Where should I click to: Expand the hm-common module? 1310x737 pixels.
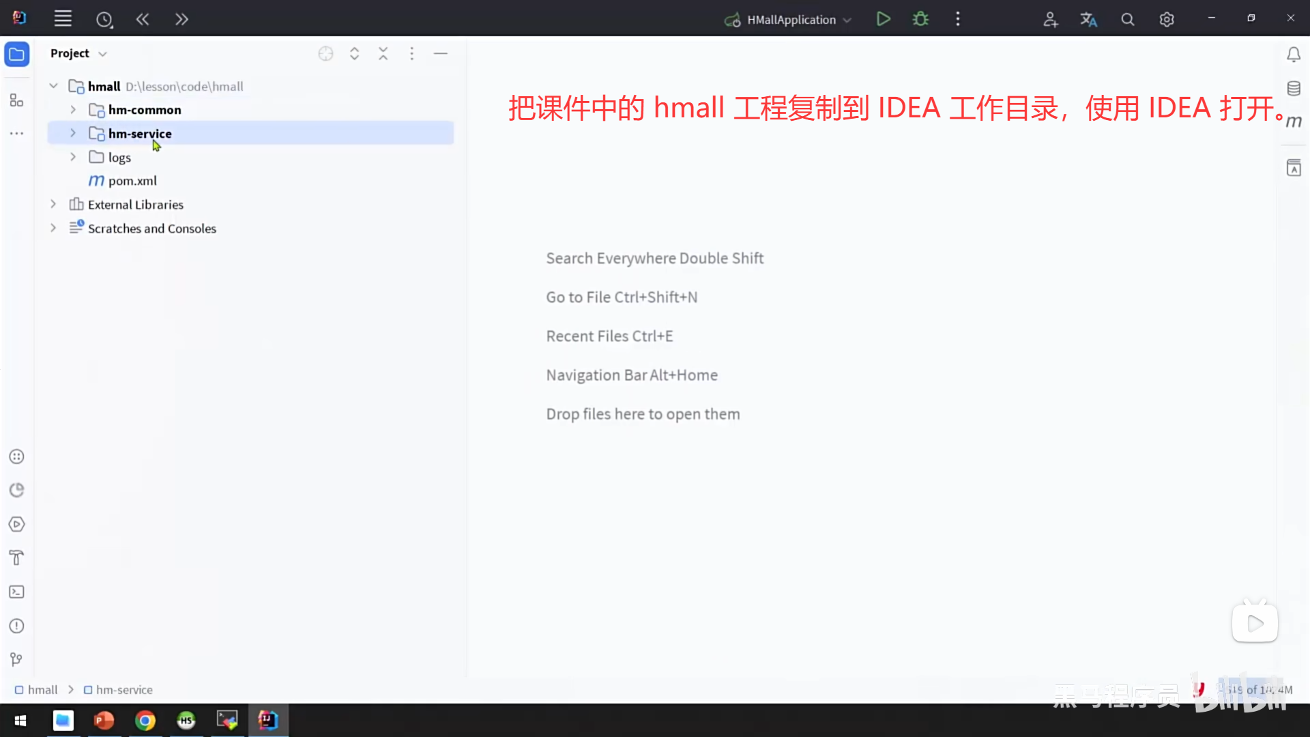pyautogui.click(x=73, y=109)
